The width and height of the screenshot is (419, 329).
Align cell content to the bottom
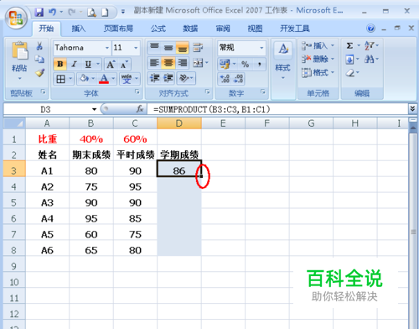pyautogui.click(x=183, y=48)
